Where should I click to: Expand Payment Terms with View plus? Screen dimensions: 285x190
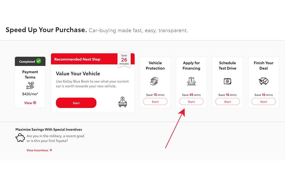click(x=30, y=103)
